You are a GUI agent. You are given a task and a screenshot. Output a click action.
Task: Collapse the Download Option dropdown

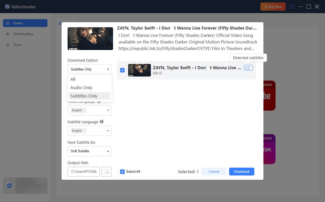[89, 69]
